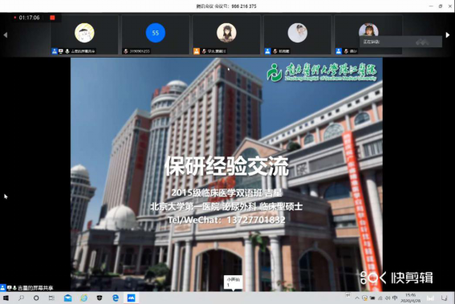
Task: Select the first participant's cartoon avatar thumbnail
Action: point(84,33)
